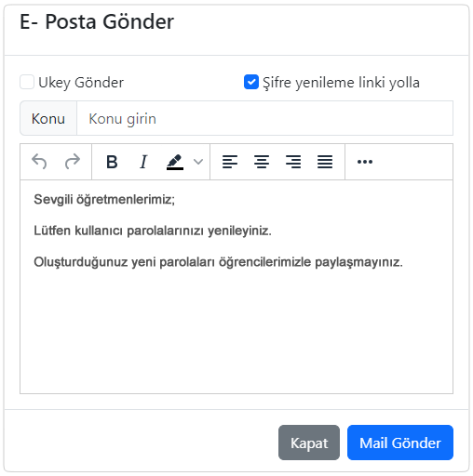
Task: Toggle Bold formatting
Action: pyautogui.click(x=112, y=162)
